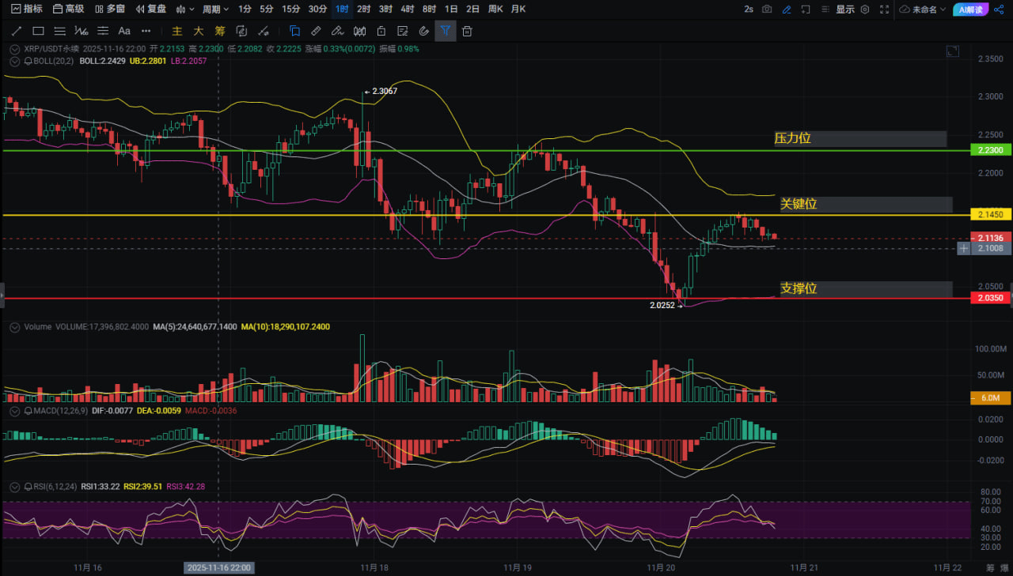
Task: Click the trash icon to delete drawings
Action: 467,31
